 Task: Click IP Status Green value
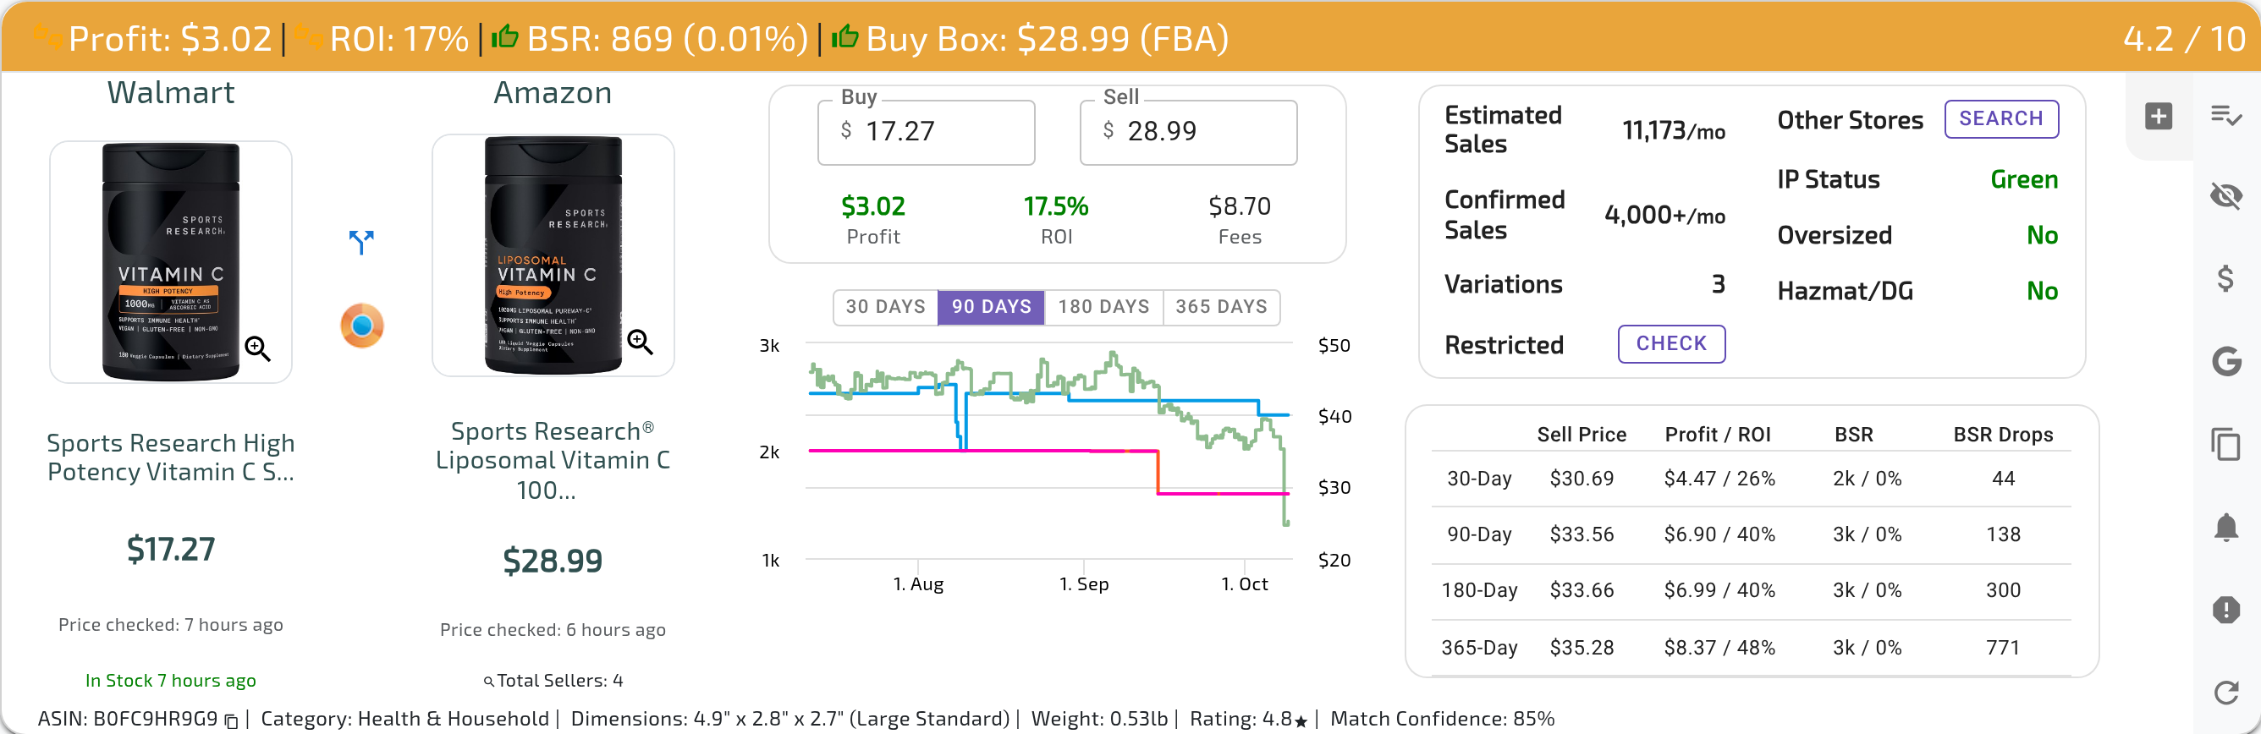(x=2024, y=180)
